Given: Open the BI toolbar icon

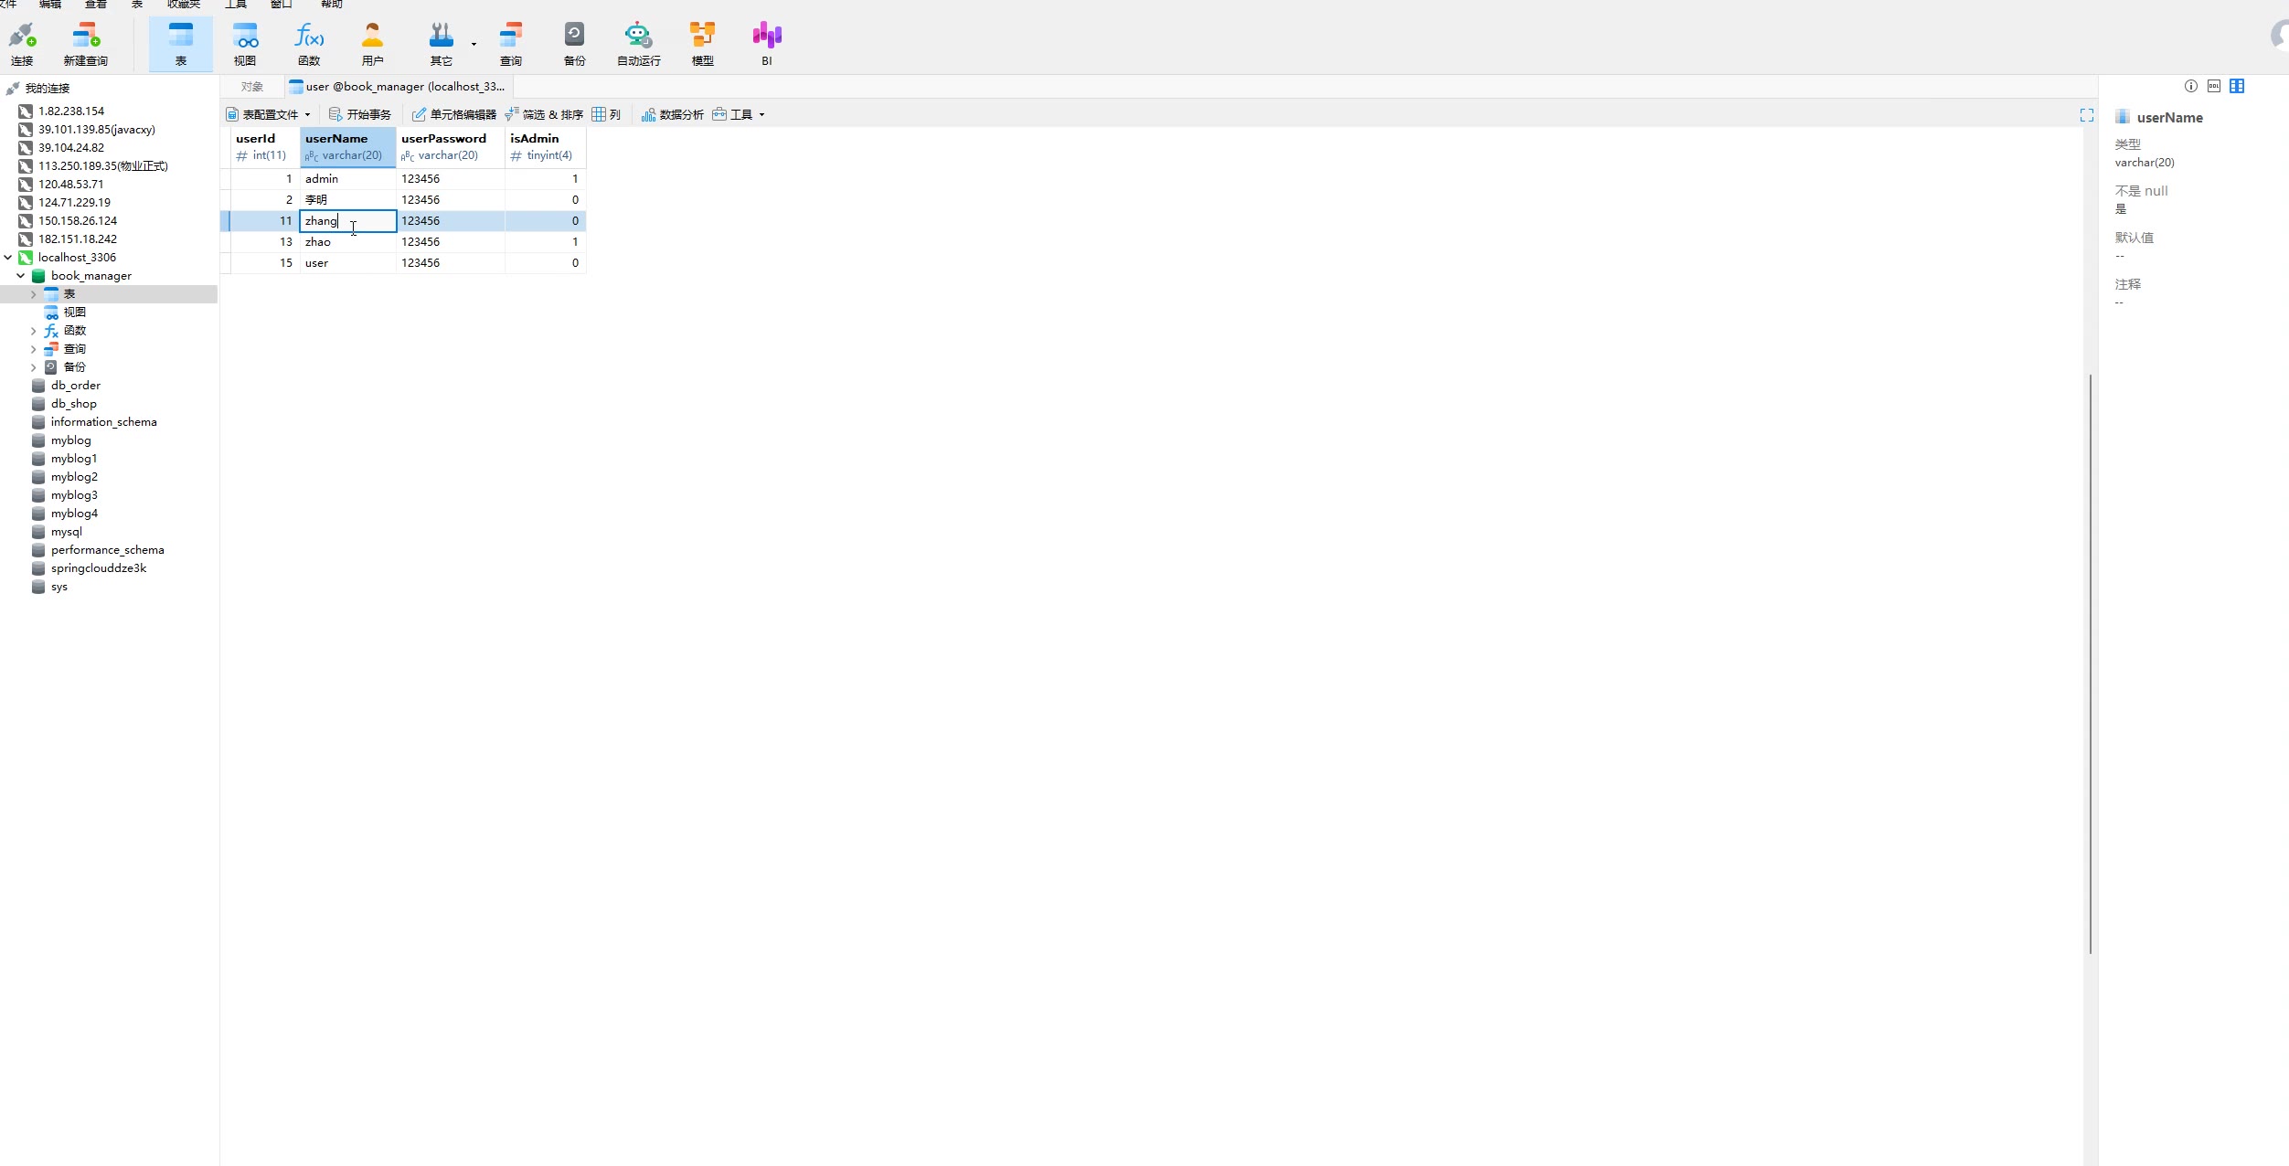Looking at the screenshot, I should coord(767,44).
